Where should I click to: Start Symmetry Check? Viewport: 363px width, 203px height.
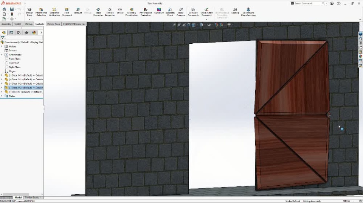click(x=170, y=12)
